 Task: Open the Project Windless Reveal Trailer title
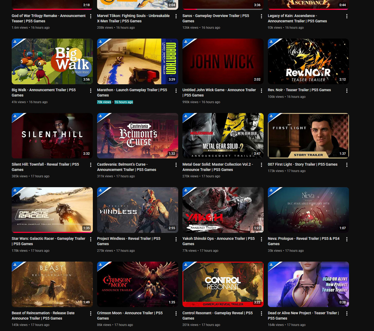coord(129,241)
